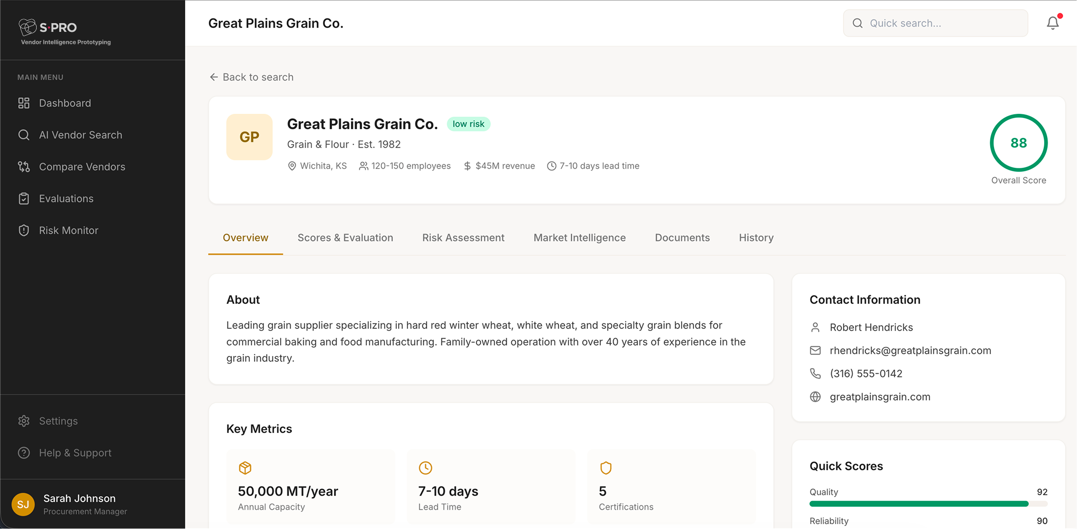Open the greatplainsgrain.com website link
The image size is (1077, 529).
[880, 396]
